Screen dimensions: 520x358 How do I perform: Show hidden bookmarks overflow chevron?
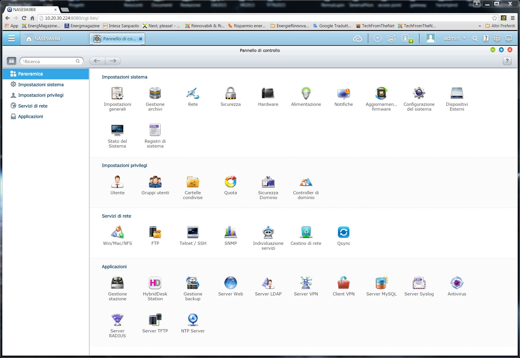click(480, 26)
